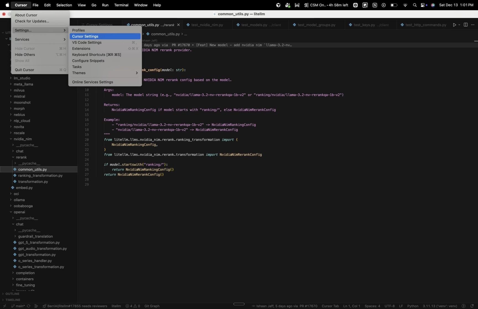This screenshot has width=478, height=309.
Task: Click the cube icon in the menu bar
Action: tap(278, 5)
